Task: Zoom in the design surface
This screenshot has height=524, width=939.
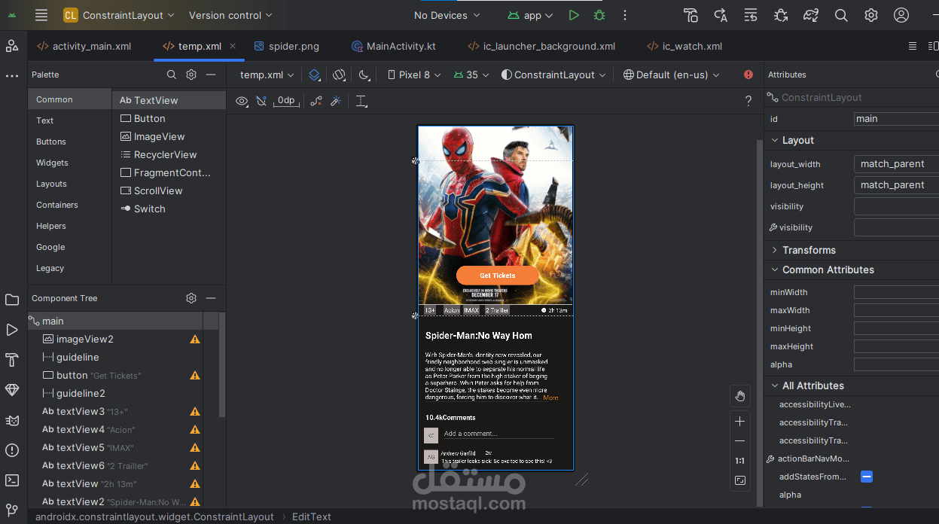Action: click(740, 421)
